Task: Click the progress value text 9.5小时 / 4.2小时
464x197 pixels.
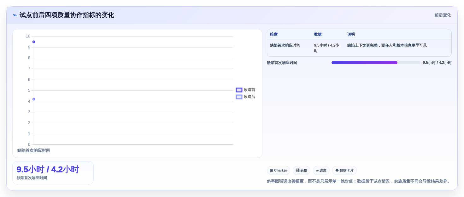Action: click(x=437, y=63)
